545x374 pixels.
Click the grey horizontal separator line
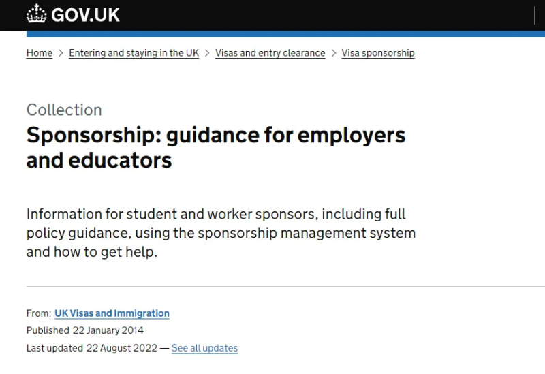click(x=285, y=286)
